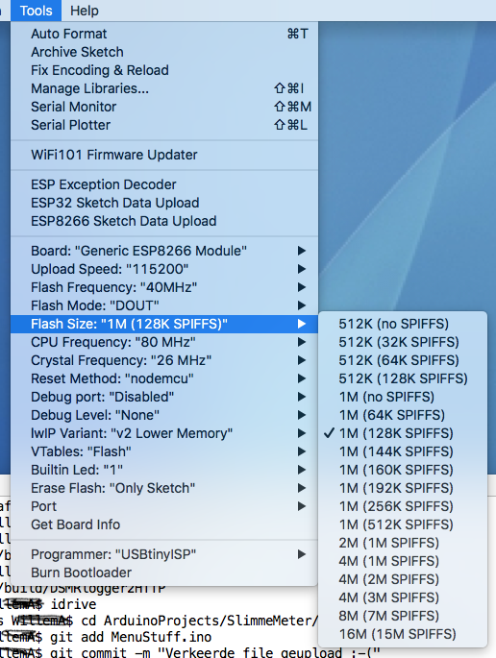Select 512K (no SPIFFS) flash size
The height and width of the screenshot is (658, 496).
[403, 324]
